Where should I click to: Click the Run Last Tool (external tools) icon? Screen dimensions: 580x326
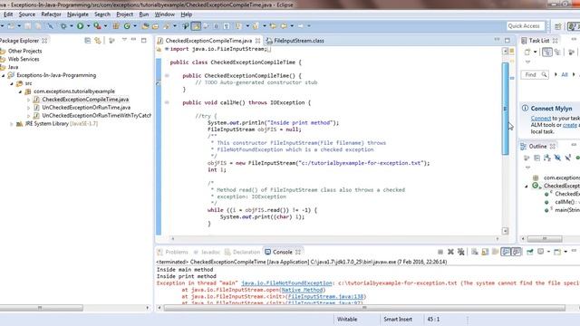click(x=97, y=26)
